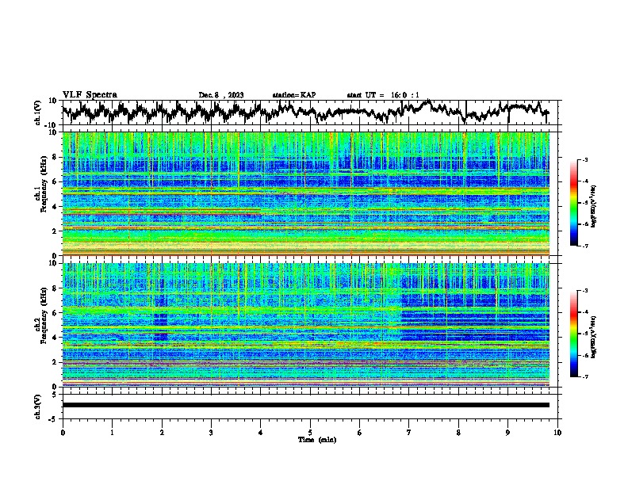Click the ch.2 color bar '-7' value

click(584, 376)
